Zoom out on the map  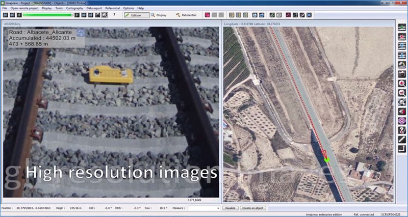coord(402,93)
